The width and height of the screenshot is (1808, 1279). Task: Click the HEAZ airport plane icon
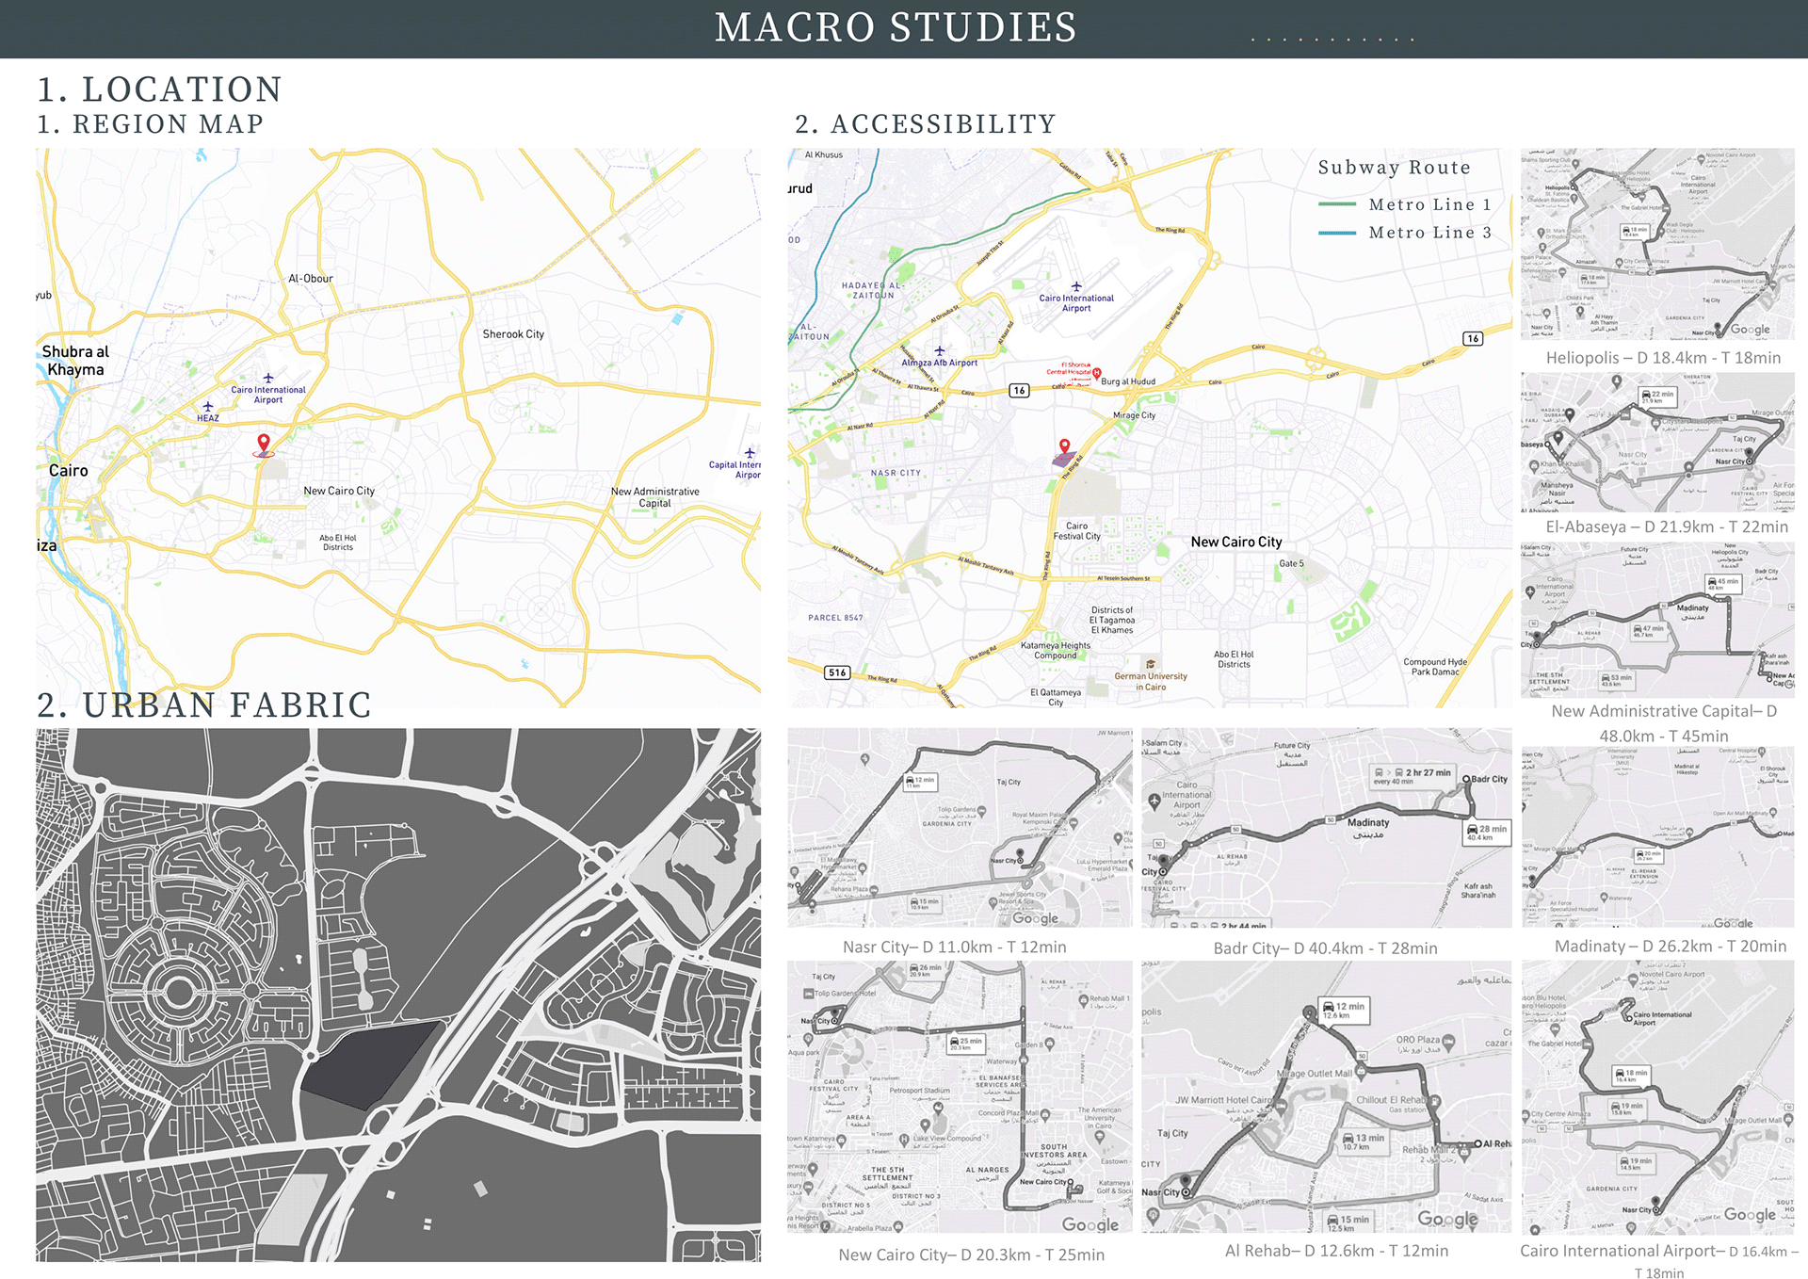pos(208,407)
